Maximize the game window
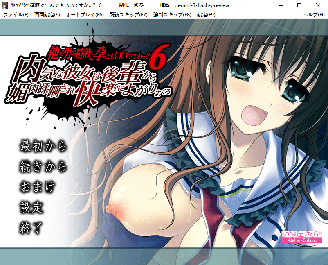 [299, 5]
